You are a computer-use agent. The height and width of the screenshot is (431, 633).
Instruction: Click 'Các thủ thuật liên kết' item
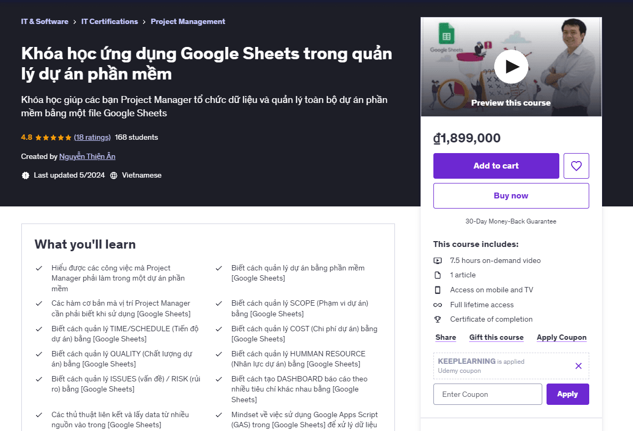[x=120, y=420]
